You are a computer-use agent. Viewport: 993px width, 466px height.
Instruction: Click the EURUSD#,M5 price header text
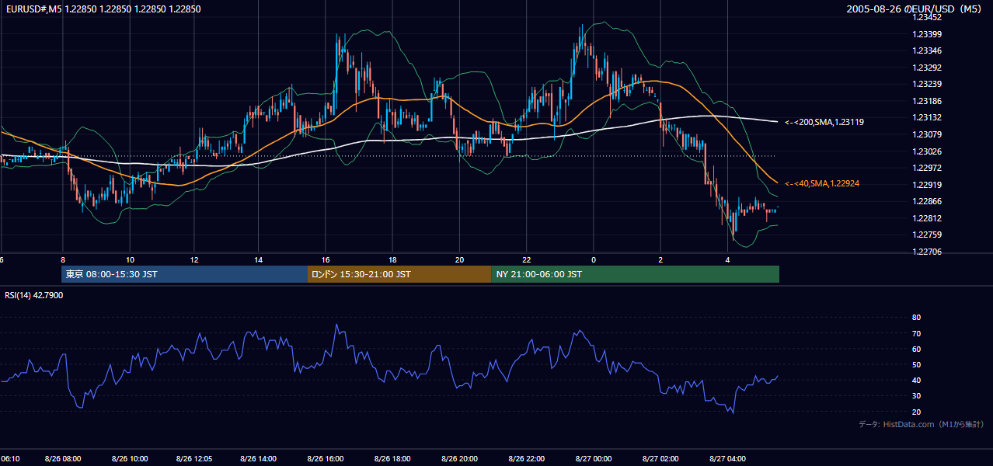click(x=102, y=9)
